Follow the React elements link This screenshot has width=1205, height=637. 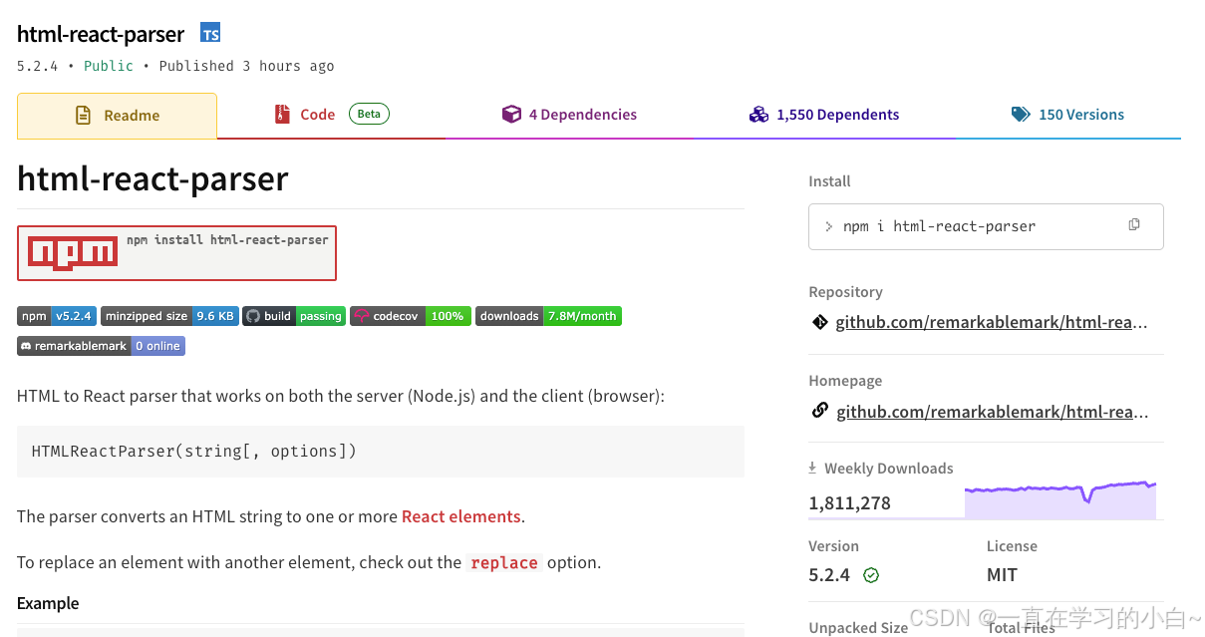460,516
